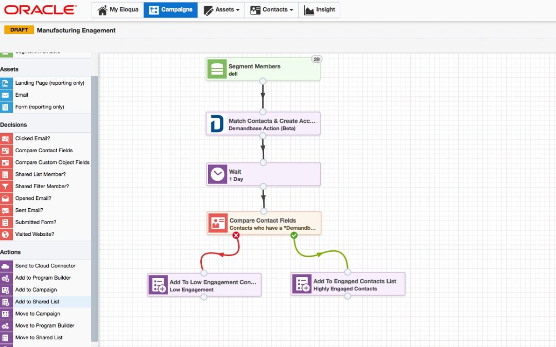Click the Segment Members node title

click(255, 66)
